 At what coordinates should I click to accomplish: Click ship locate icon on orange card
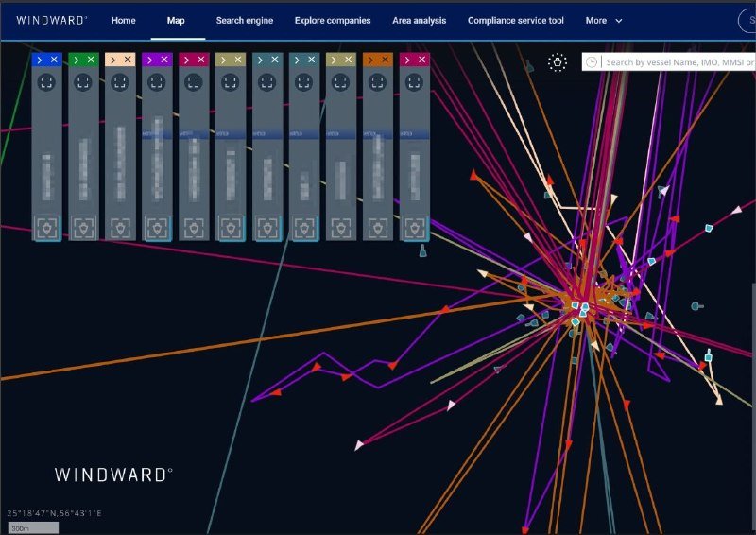377,228
